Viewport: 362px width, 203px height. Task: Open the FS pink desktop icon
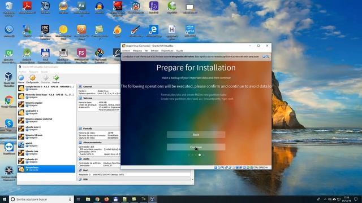coord(81,55)
